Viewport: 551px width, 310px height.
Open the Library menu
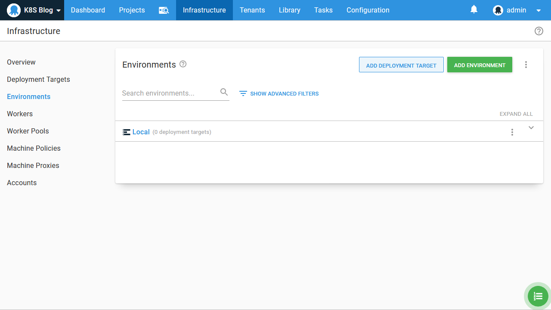289,10
